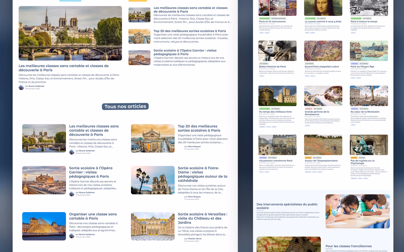Select the pink "Artistique" tag
The width and height of the screenshot is (404, 252).
tap(309, 109)
